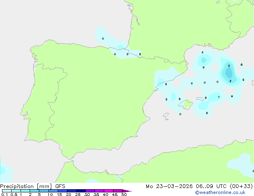This screenshot has width=254, height=196.
Task: Click the 40–45 mm magenta swatch
Action: [x=109, y=191]
